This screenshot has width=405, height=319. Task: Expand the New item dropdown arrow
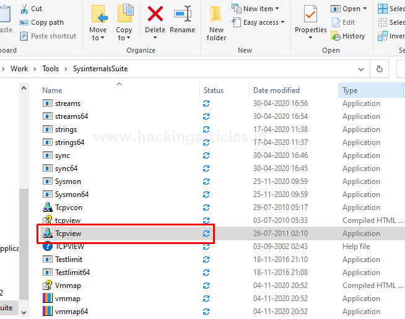pyautogui.click(x=277, y=9)
